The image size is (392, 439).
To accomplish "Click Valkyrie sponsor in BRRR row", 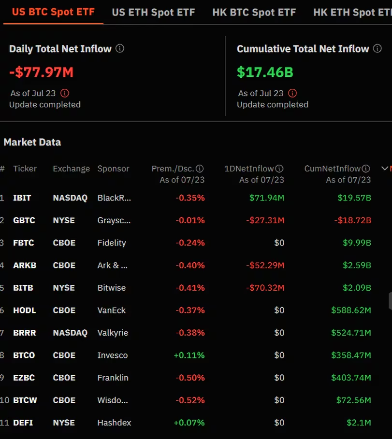I will (x=113, y=333).
